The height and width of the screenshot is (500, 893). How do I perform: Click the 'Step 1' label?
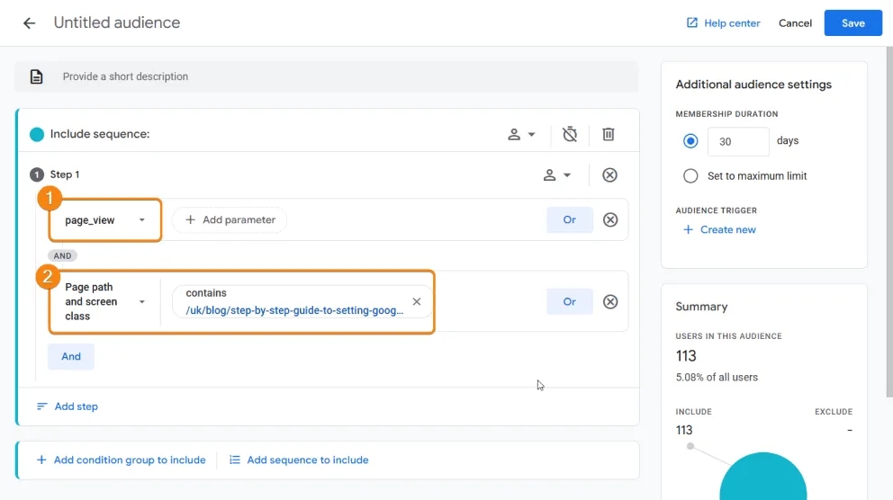(x=64, y=174)
